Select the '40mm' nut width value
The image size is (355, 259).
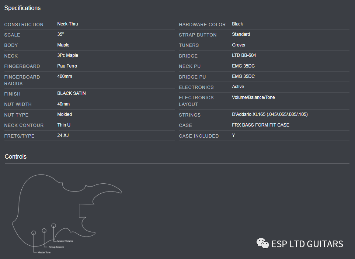point(63,104)
